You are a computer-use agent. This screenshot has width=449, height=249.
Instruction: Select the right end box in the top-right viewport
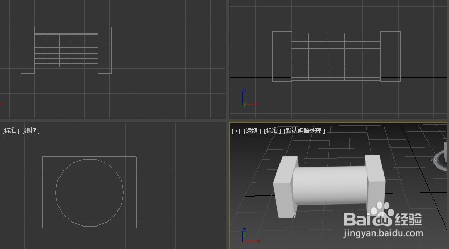[391, 56]
